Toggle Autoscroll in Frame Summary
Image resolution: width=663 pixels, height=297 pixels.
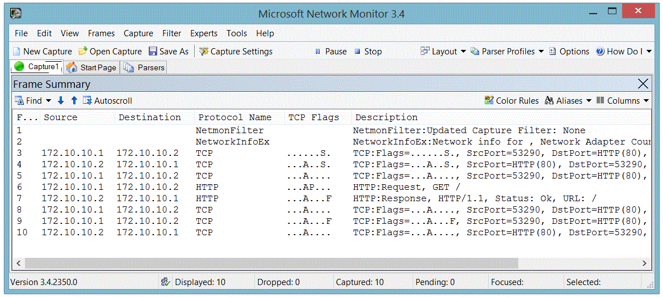107,100
